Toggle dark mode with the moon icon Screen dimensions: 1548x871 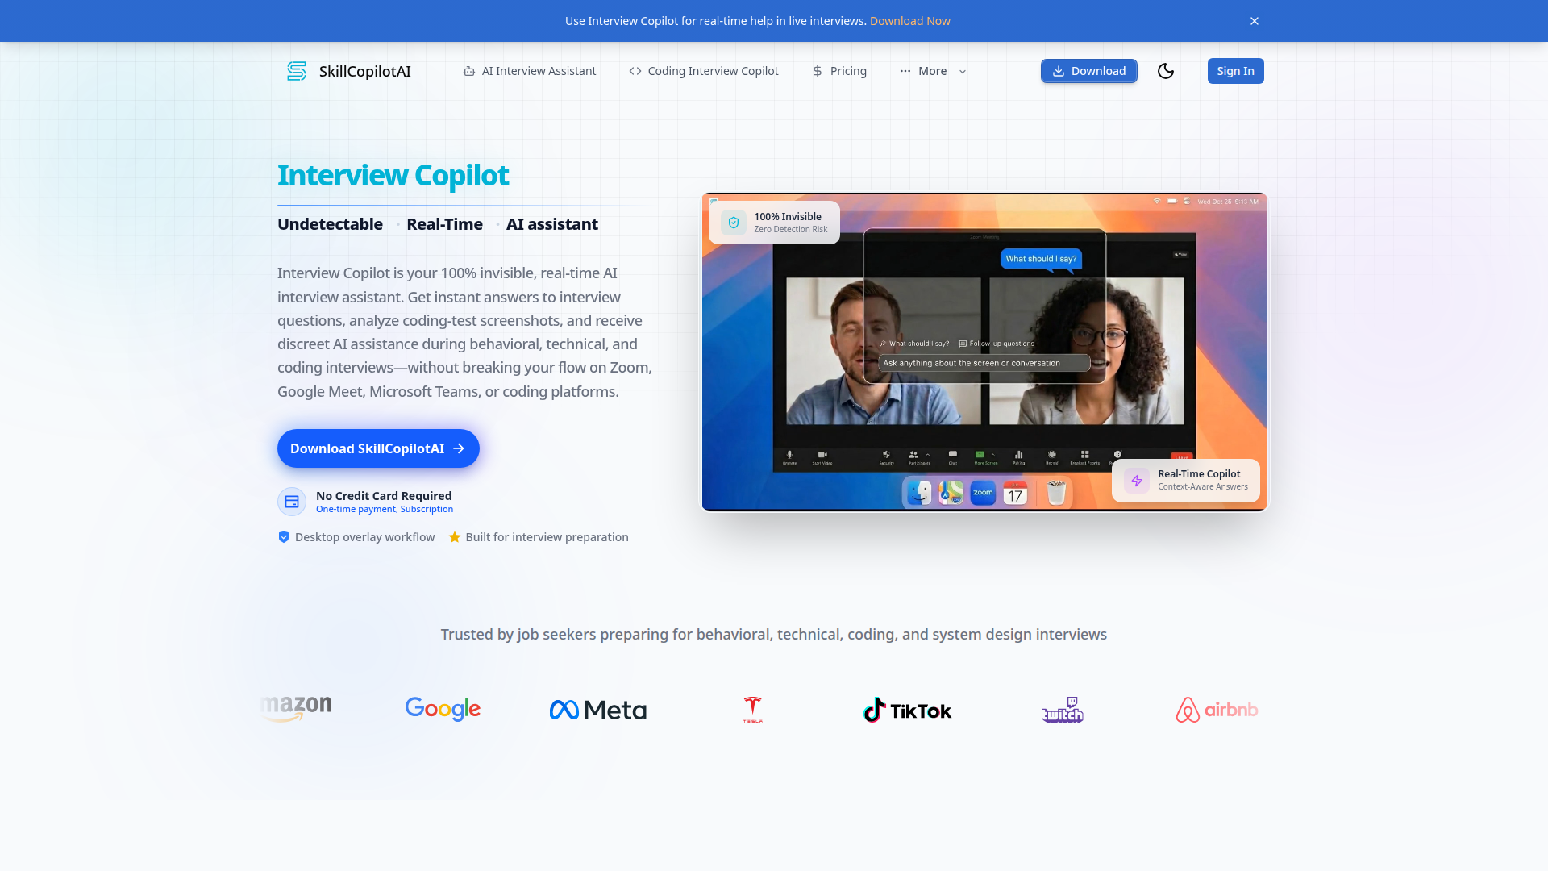pyautogui.click(x=1166, y=71)
